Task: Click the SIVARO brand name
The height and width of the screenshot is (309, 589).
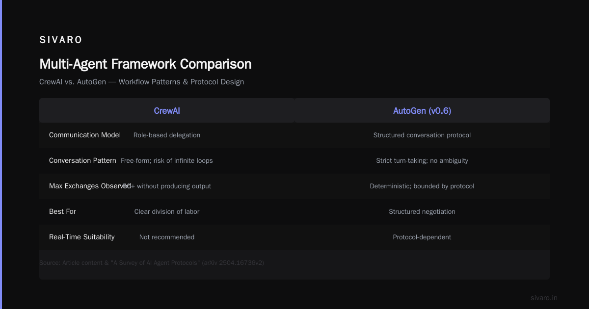Action: (61, 40)
